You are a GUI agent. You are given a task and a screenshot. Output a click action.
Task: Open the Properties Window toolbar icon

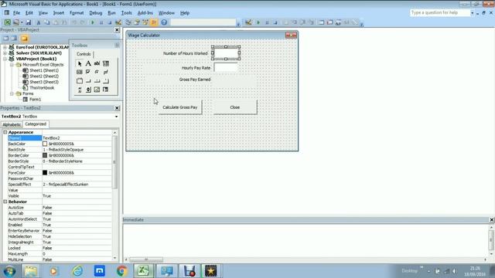point(137,22)
